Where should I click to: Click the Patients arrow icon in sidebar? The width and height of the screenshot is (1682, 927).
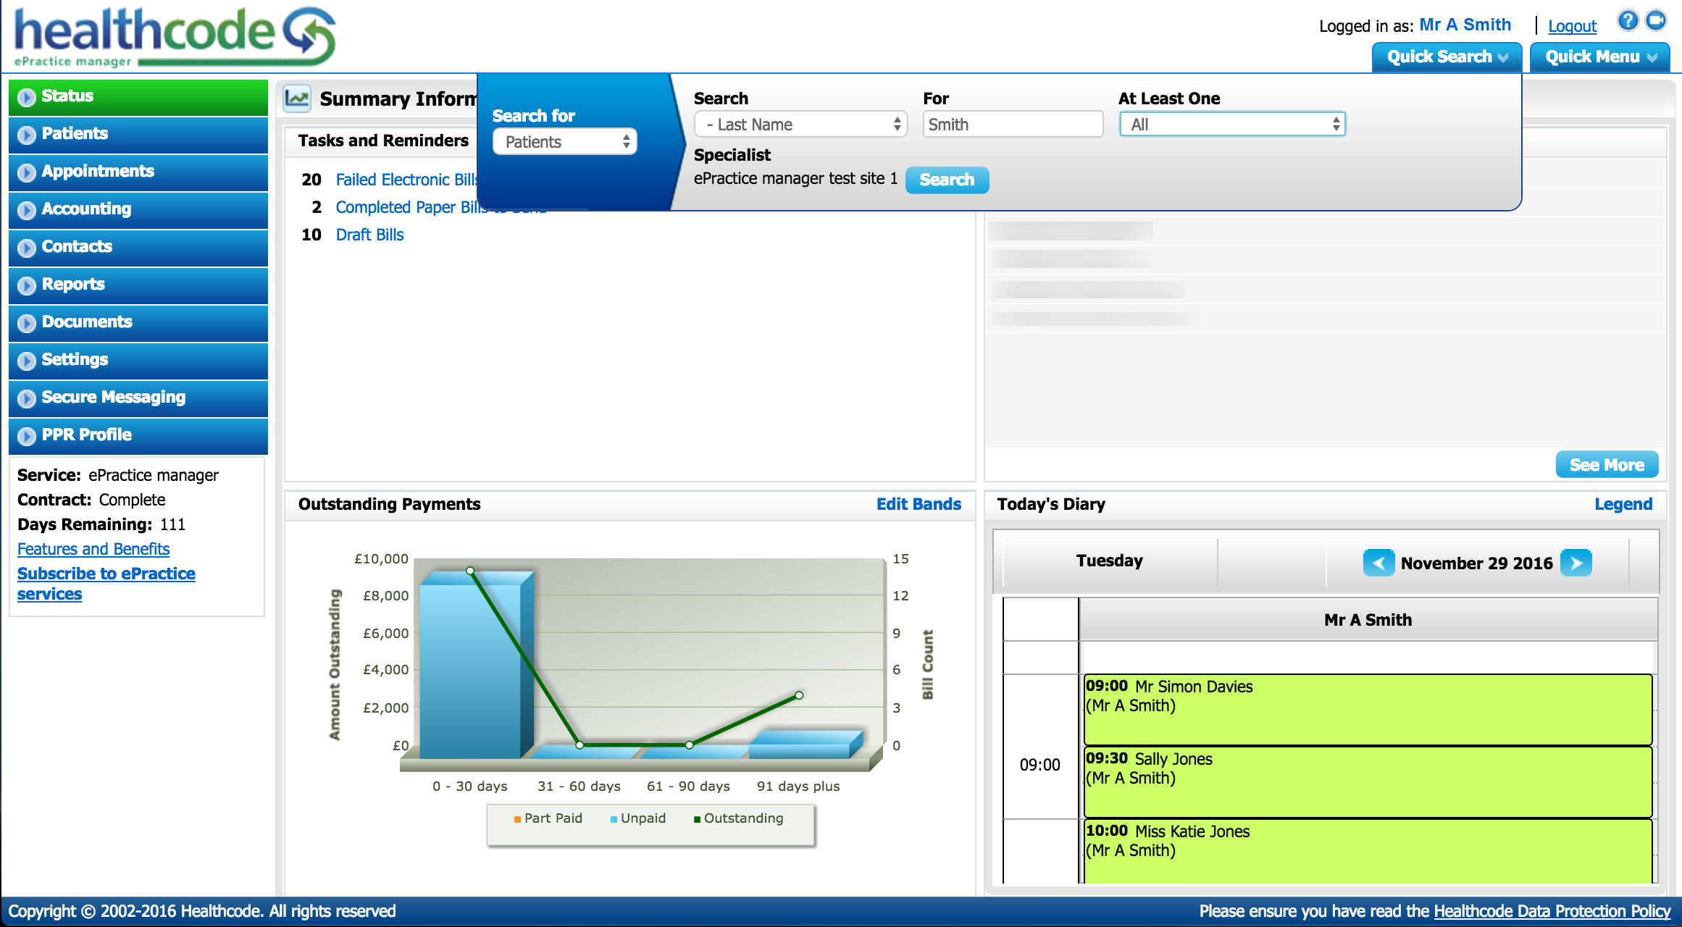click(x=27, y=135)
